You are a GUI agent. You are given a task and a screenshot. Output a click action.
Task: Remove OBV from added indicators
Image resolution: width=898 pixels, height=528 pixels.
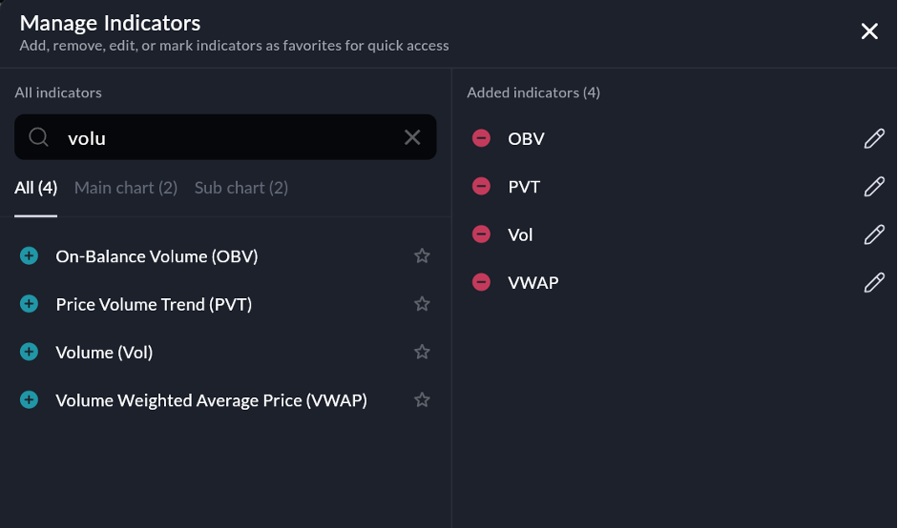tap(482, 138)
